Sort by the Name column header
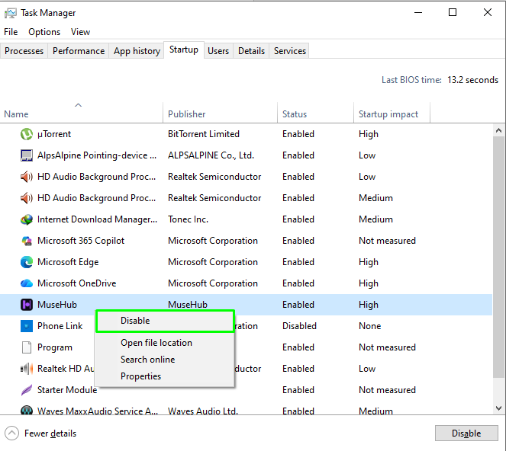Viewport: 506px width, 451px height. pos(82,113)
